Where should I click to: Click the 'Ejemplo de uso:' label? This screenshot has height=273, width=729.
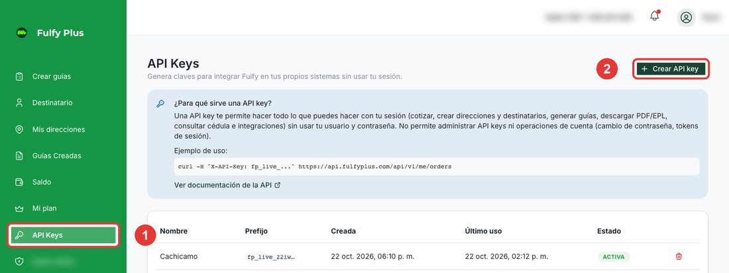pyautogui.click(x=200, y=151)
